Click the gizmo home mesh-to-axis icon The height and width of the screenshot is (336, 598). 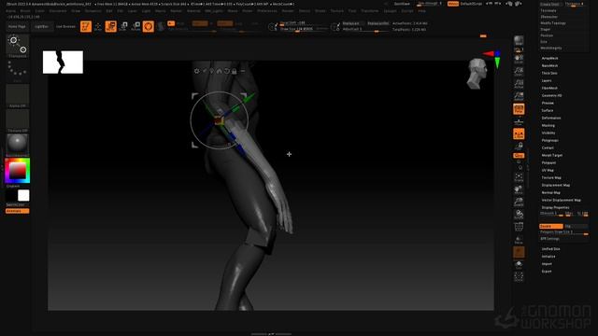[x=219, y=71]
